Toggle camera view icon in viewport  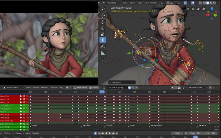click(193, 9)
